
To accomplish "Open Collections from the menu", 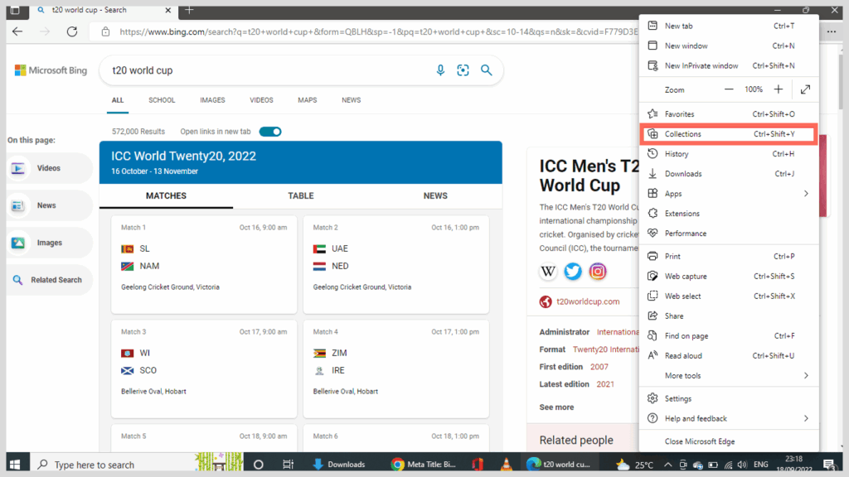I will tap(728, 133).
